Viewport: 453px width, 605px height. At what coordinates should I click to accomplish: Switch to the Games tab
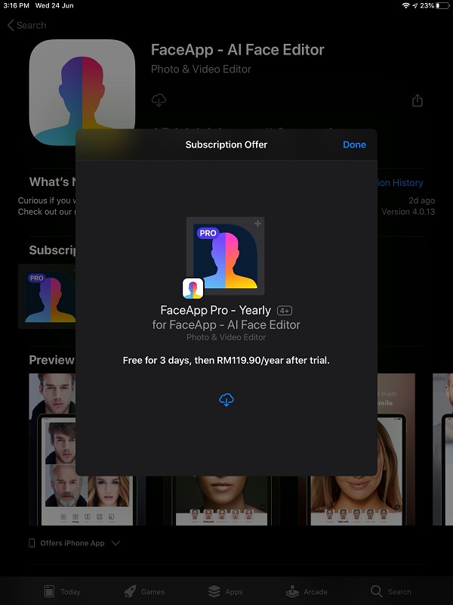pos(144,591)
